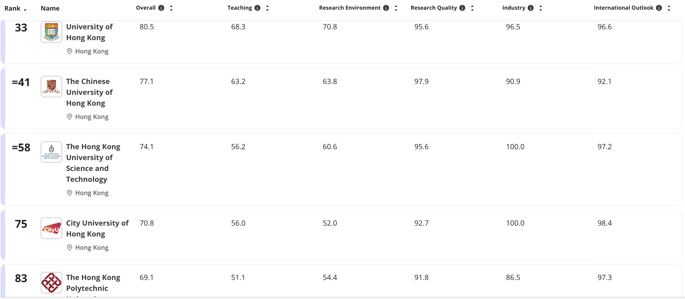Screen dimensions: 685x299
Task: Click the Industry info icon
Action: (x=531, y=8)
